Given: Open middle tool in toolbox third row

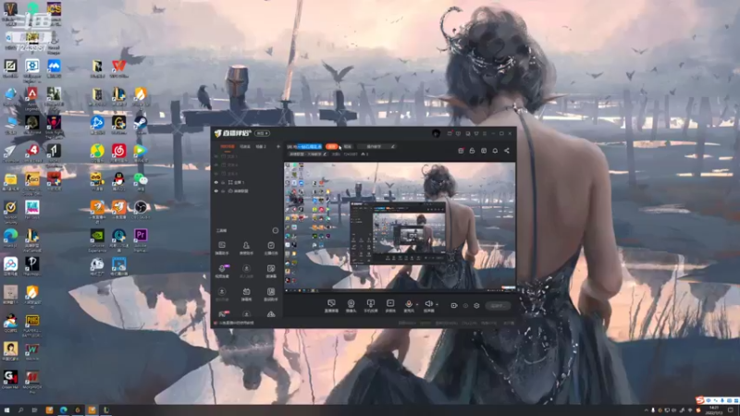Looking at the screenshot, I should tap(246, 294).
